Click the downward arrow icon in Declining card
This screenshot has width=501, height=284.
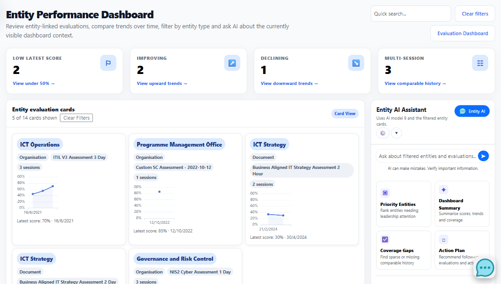point(356,63)
